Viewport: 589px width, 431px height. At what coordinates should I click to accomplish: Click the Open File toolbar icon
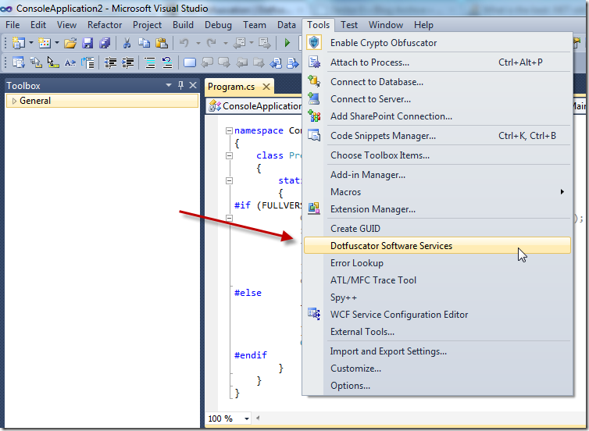coord(70,43)
